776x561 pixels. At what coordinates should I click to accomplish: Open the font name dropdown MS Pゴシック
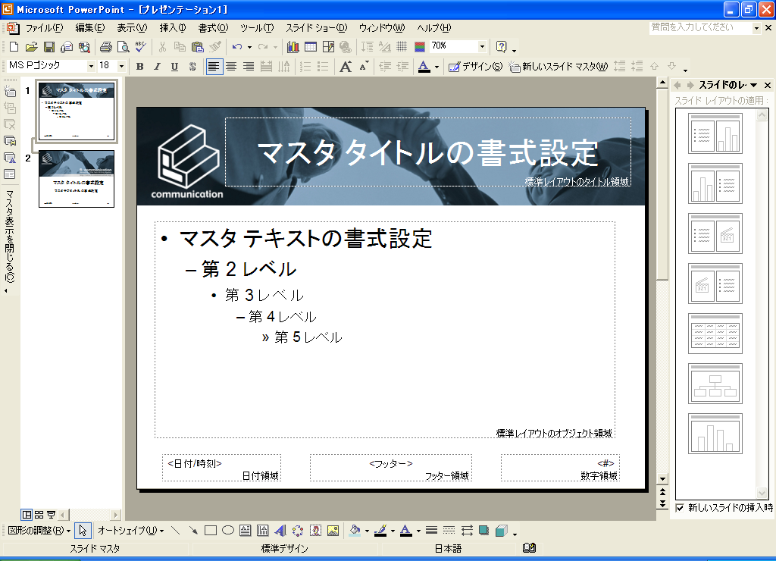point(91,67)
